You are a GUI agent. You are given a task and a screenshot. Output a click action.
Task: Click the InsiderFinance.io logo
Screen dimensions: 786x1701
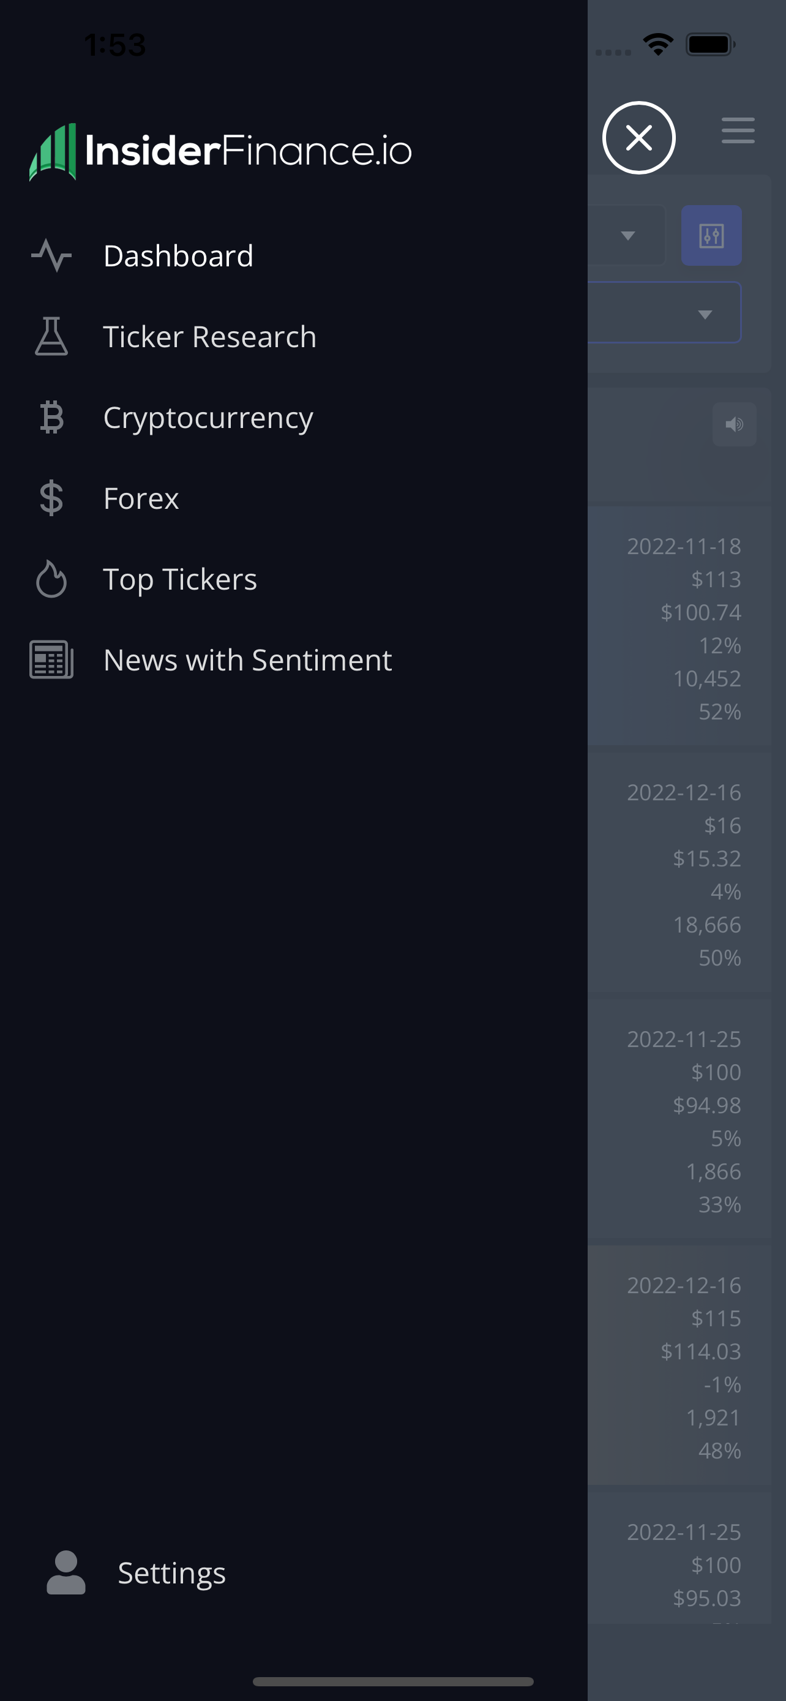[x=220, y=151]
